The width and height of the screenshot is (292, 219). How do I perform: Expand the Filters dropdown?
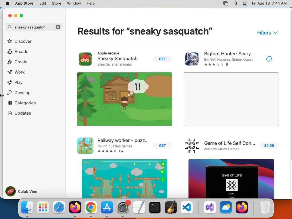(x=267, y=33)
